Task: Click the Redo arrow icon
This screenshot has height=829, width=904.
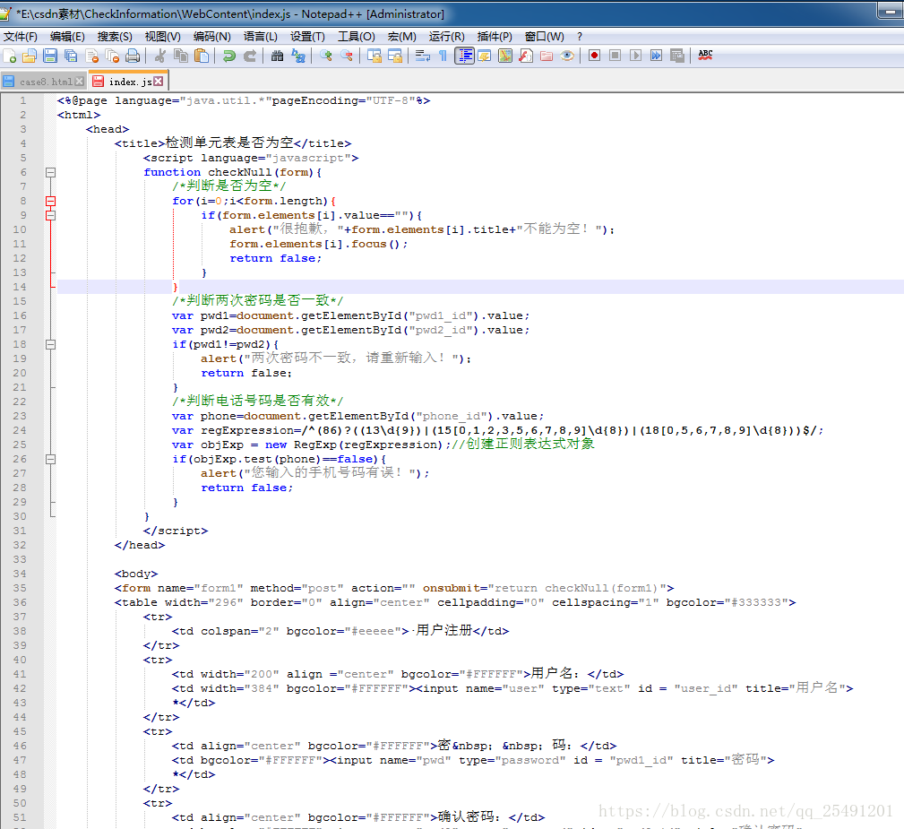Action: [x=250, y=56]
